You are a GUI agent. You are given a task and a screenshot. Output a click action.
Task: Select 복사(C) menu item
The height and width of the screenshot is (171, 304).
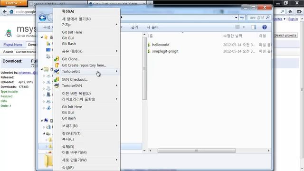point(68,139)
